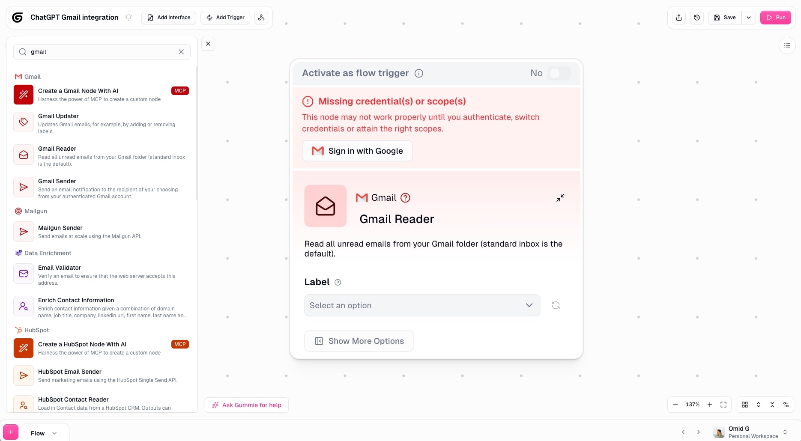Image resolution: width=801 pixels, height=441 pixels.
Task: Click the Gmail Reader icon in sidebar
Action: pos(24,155)
